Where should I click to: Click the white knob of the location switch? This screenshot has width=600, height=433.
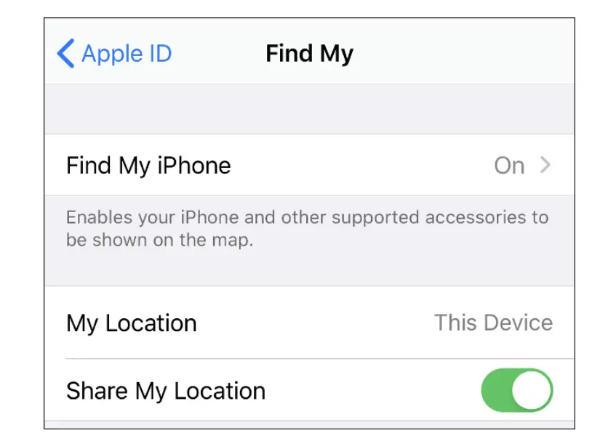coord(532,390)
